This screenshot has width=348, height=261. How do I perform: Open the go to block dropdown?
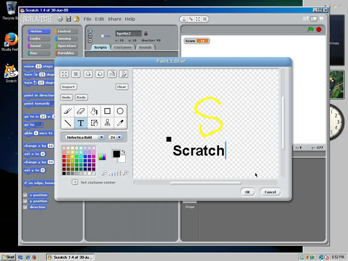tap(39, 125)
